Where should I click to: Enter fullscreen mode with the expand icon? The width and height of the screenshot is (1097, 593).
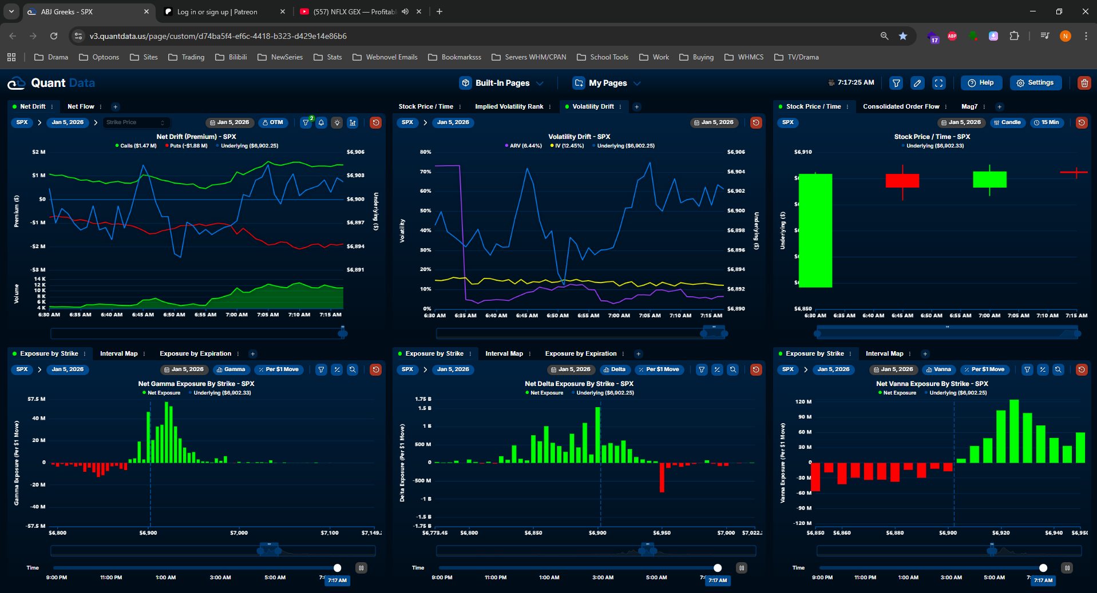pyautogui.click(x=938, y=83)
